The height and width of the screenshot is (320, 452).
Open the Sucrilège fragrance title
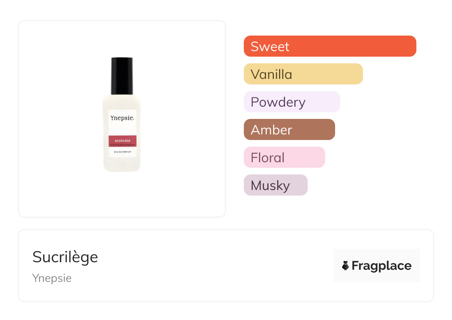65,257
